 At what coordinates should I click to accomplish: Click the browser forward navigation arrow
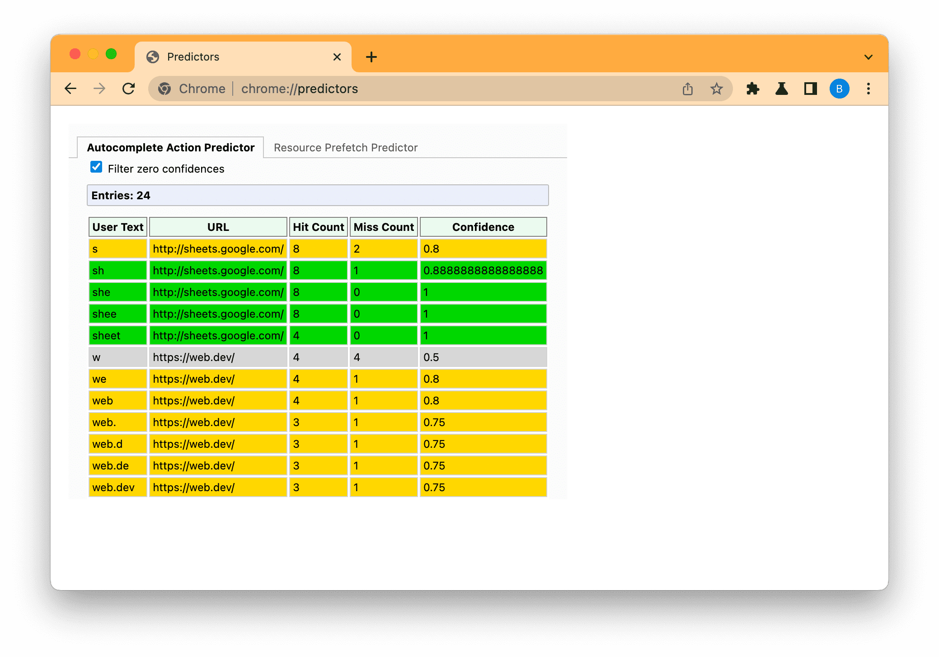(x=99, y=89)
